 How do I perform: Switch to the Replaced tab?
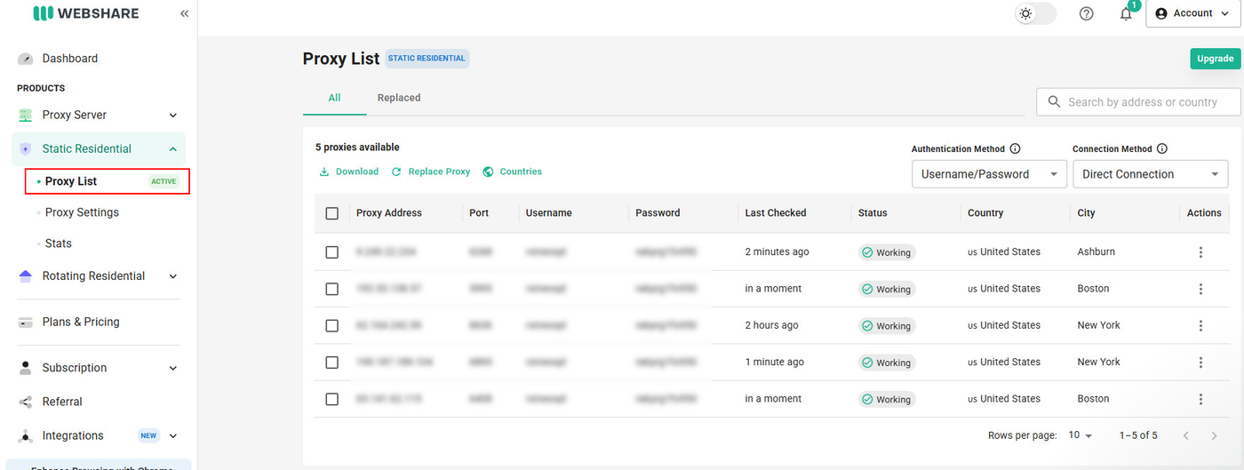(399, 98)
